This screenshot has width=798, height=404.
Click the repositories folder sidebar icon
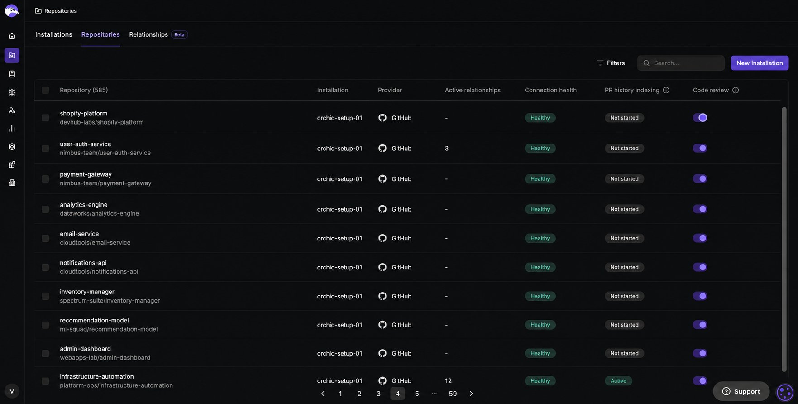click(12, 55)
